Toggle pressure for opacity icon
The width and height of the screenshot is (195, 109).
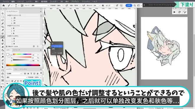pos(67,6)
